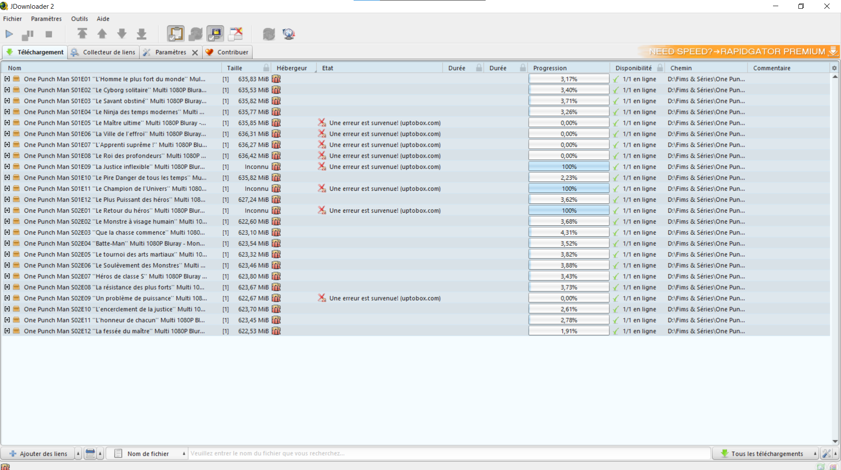Click progress bar showing 4,31%

tap(569, 232)
